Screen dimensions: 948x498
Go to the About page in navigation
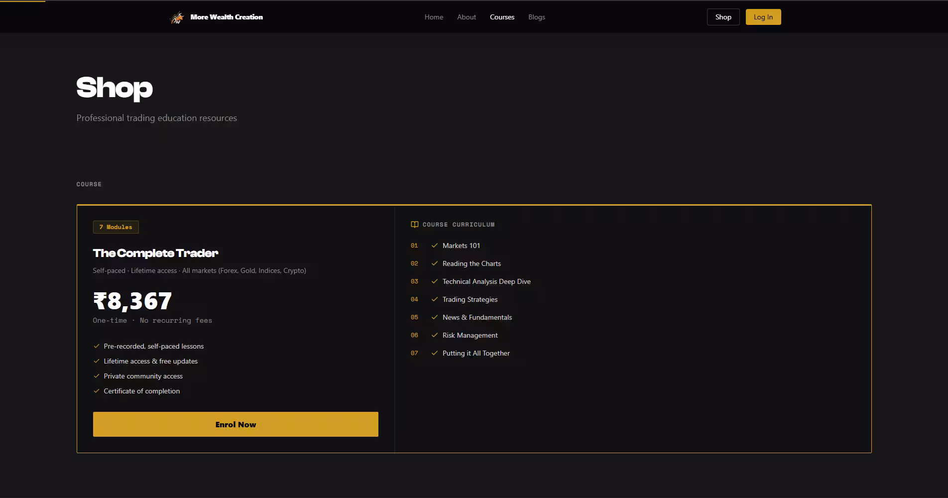[467, 17]
